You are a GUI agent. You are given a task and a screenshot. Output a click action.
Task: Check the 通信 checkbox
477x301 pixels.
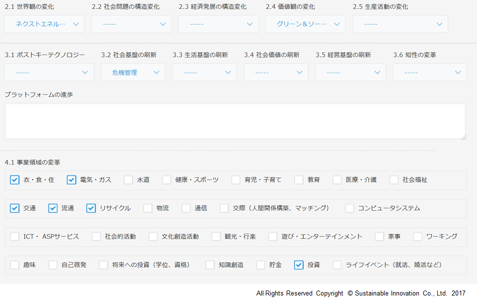[186, 208]
